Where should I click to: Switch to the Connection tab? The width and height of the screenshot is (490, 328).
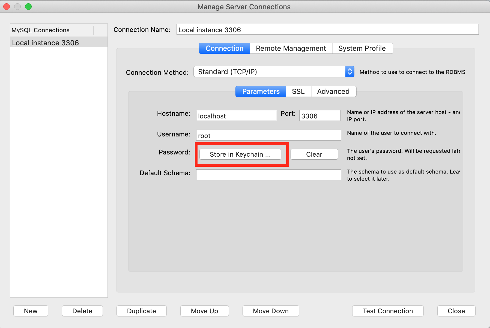coord(224,48)
